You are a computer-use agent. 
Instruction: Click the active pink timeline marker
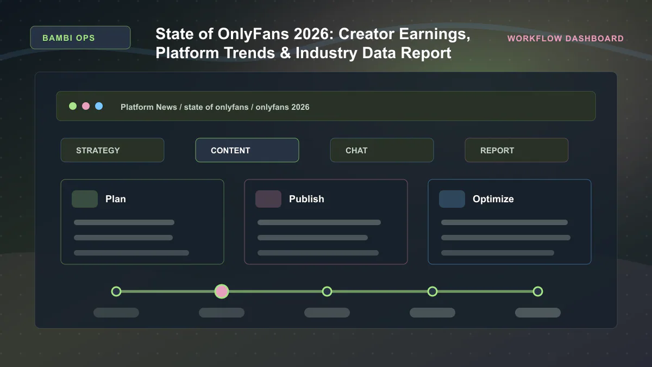point(222,291)
